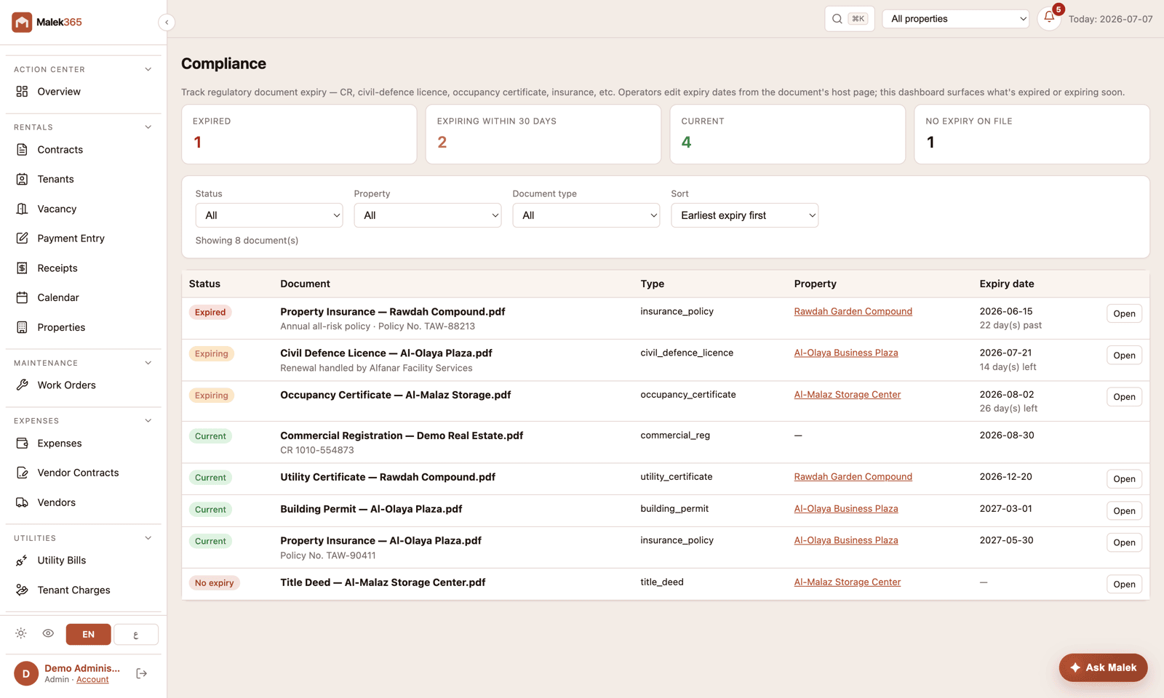Toggle the eye accessibility view icon
This screenshot has height=698, width=1164.
[x=48, y=633]
